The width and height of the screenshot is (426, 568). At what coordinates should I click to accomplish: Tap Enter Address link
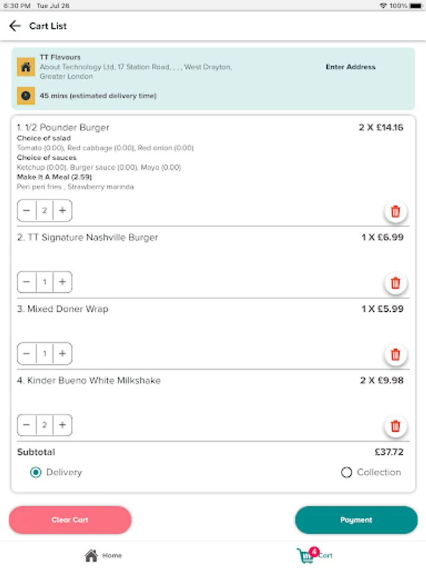tap(350, 67)
